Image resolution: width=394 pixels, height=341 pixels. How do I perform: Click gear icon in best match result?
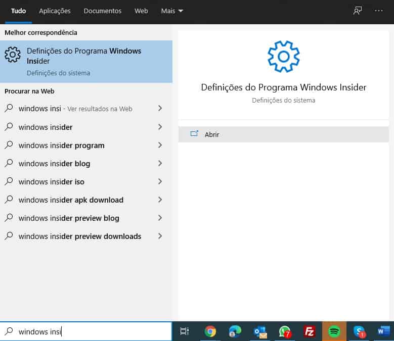point(13,55)
